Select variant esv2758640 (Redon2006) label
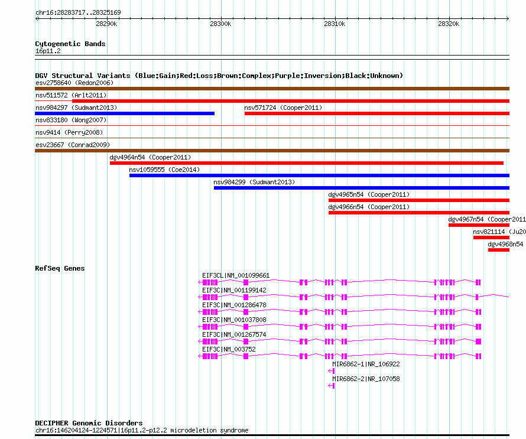This screenshot has width=526, height=439. coord(74,83)
